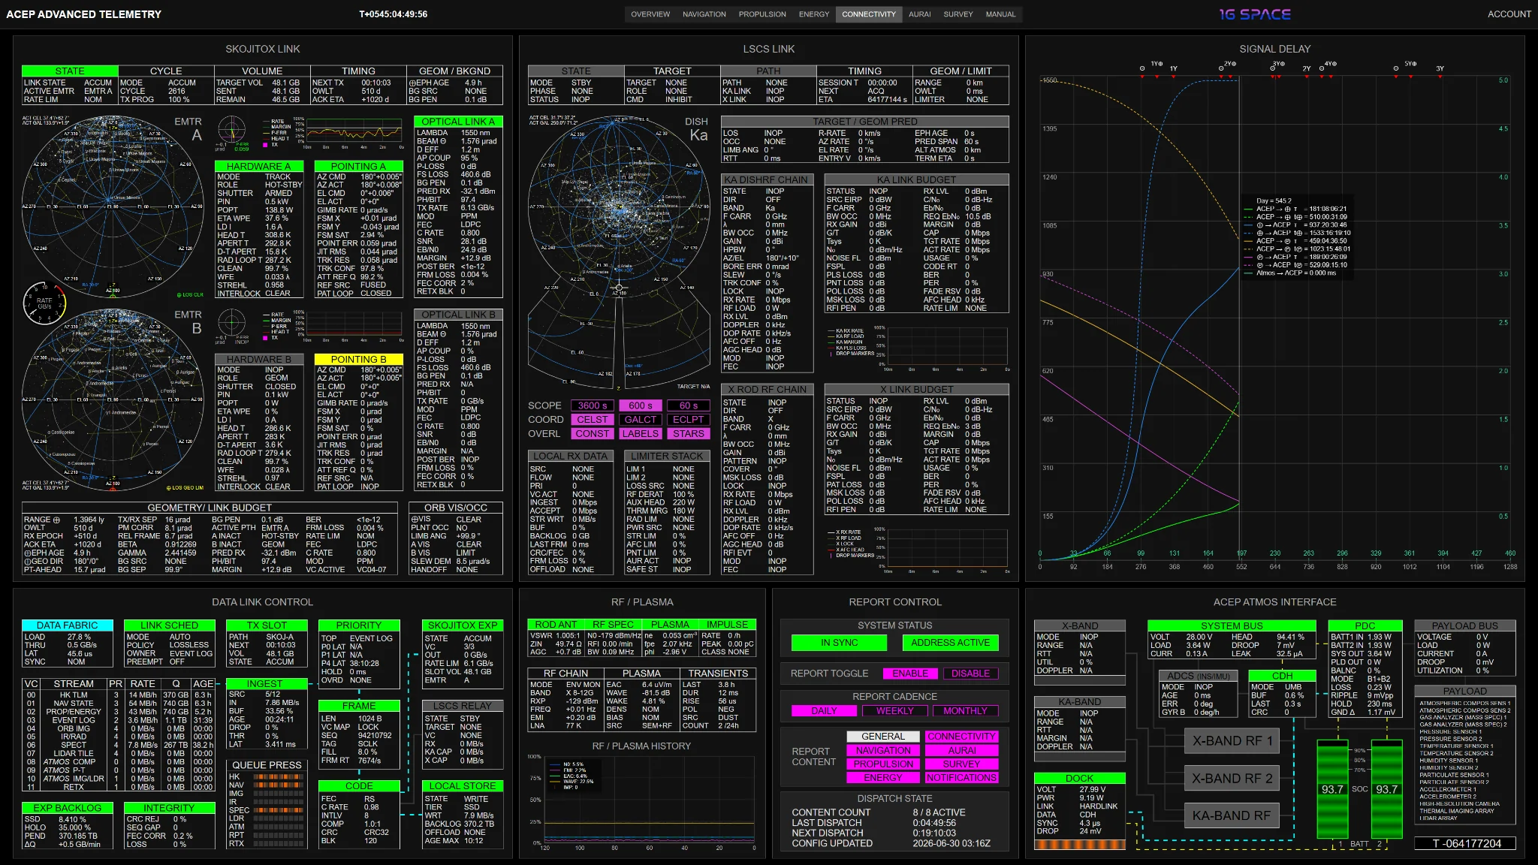Select CELST coordinate mode
Screen dimensions: 1538x865
pos(593,420)
